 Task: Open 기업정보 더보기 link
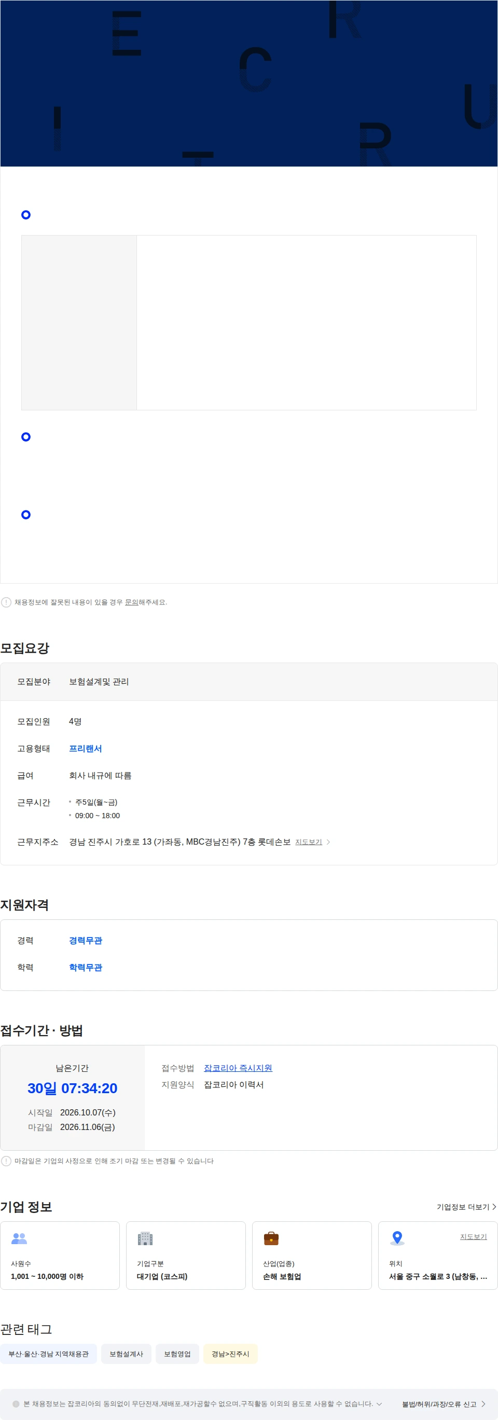(x=466, y=1207)
